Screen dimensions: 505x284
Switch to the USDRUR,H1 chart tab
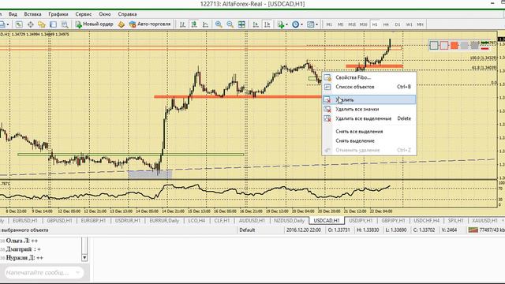pyautogui.click(x=128, y=221)
